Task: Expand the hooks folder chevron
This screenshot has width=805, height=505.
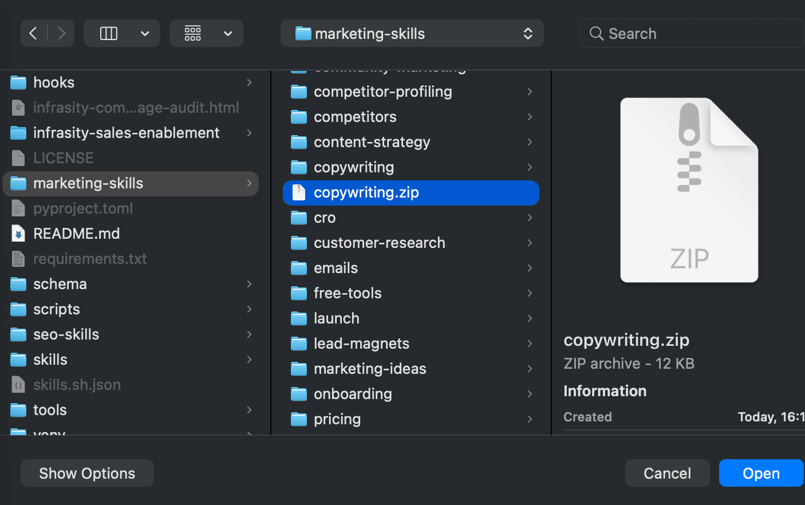Action: tap(249, 82)
